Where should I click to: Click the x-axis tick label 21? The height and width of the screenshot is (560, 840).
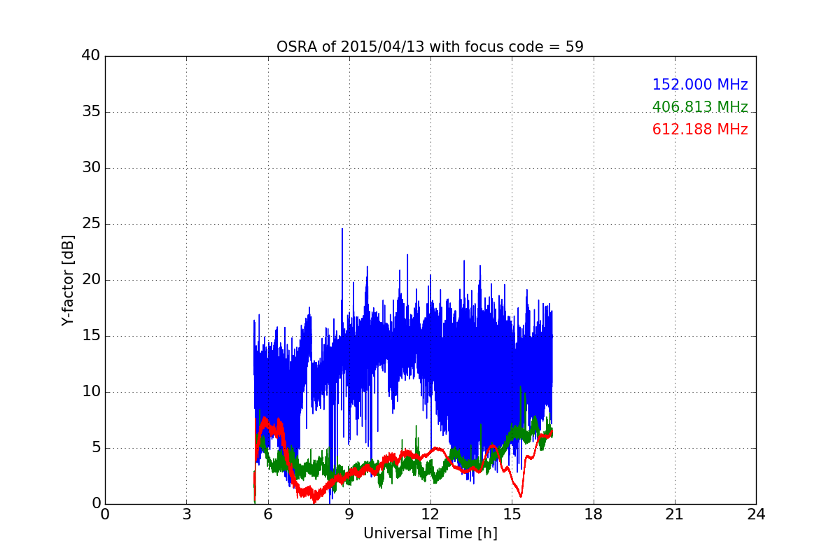click(675, 514)
